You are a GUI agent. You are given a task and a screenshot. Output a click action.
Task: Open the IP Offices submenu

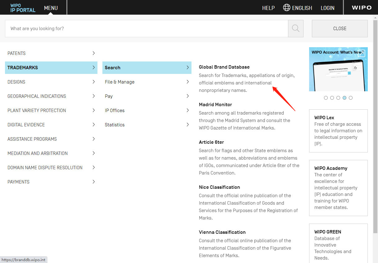[147, 110]
